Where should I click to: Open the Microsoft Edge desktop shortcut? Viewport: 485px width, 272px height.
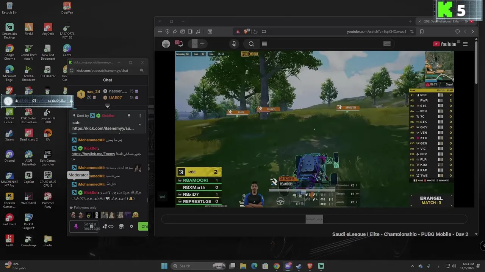click(x=9, y=73)
